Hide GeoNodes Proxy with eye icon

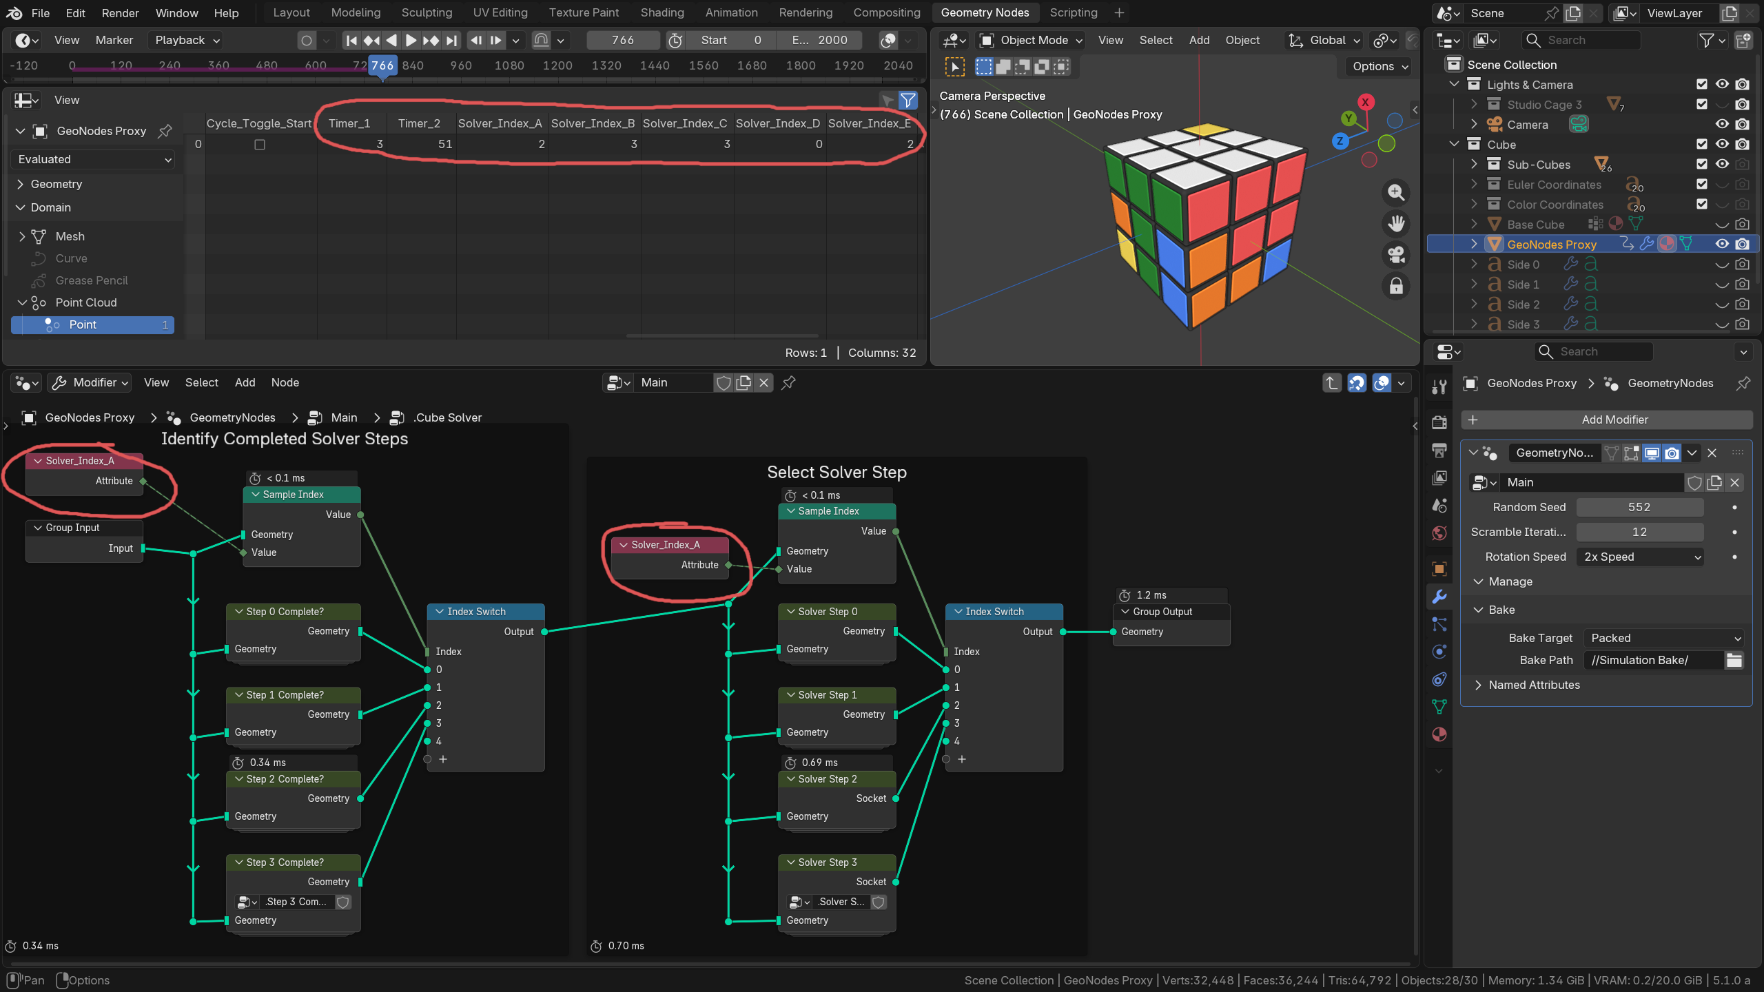coord(1722,244)
